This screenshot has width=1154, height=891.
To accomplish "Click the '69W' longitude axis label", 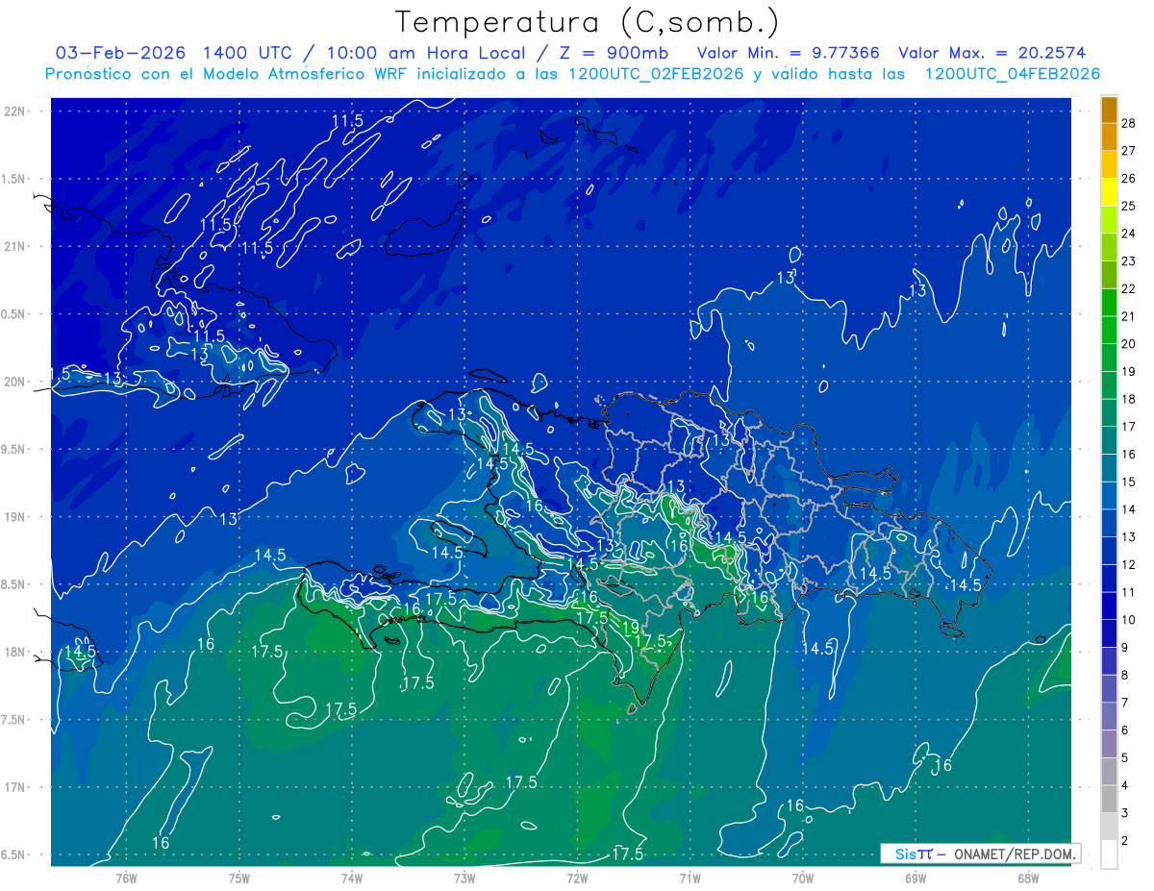I will [916, 879].
